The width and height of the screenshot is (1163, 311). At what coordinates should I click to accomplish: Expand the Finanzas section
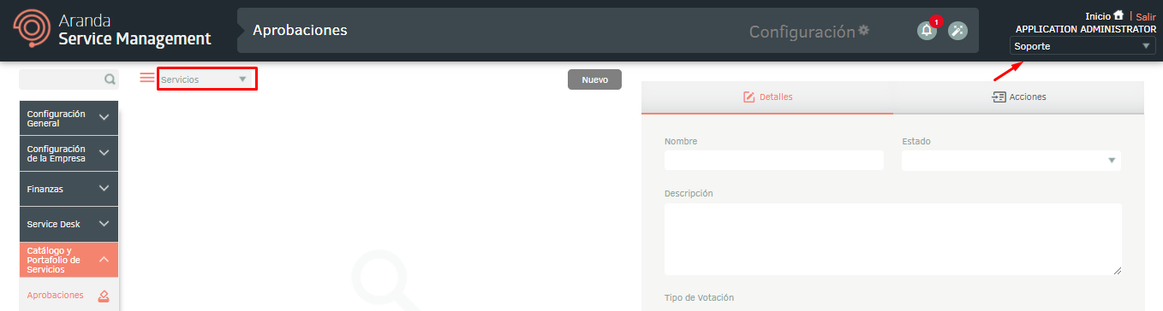(69, 189)
